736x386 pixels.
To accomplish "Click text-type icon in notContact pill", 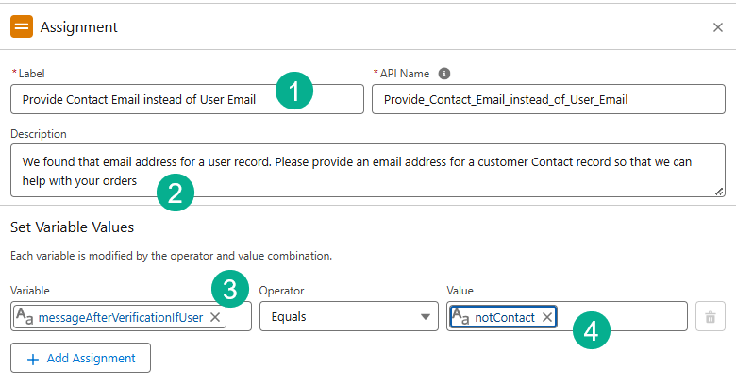I will 461,317.
